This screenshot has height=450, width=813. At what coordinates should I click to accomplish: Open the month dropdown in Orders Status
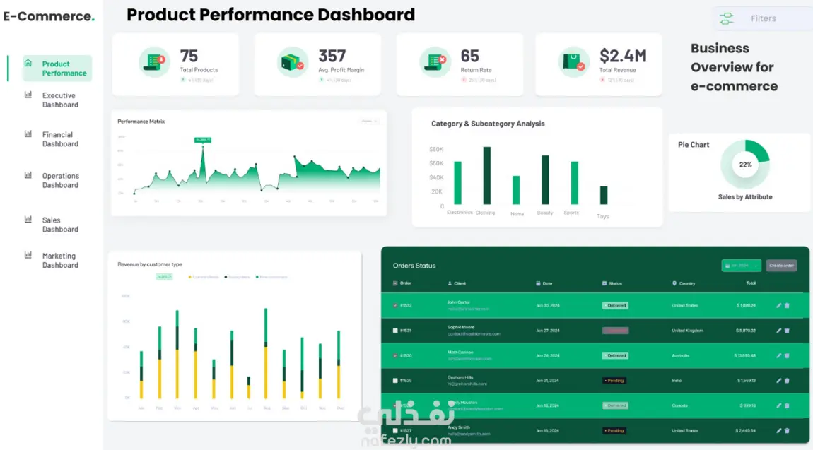click(741, 266)
